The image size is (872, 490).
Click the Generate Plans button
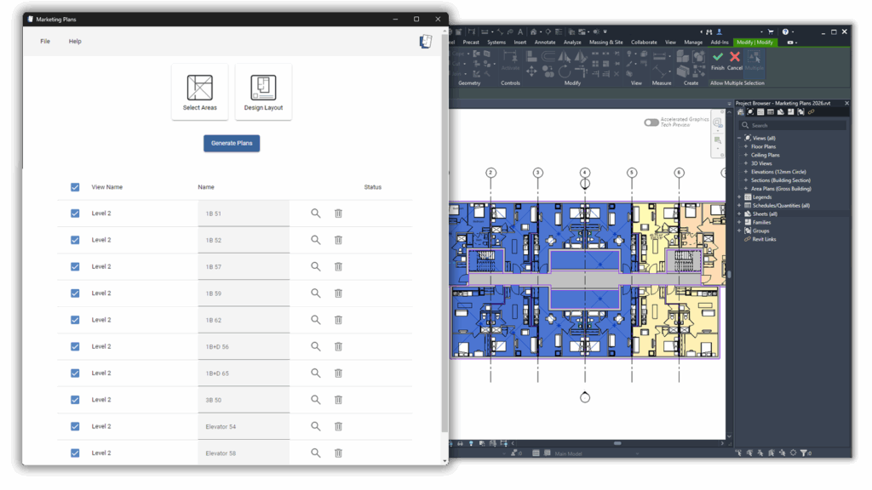pos(232,143)
